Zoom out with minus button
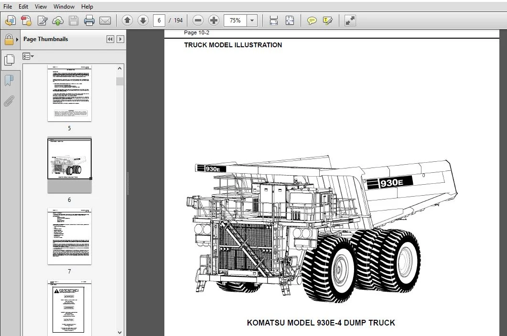 (198, 21)
